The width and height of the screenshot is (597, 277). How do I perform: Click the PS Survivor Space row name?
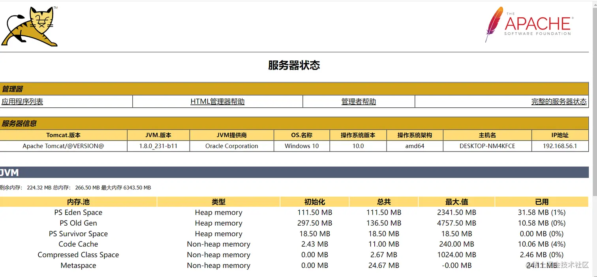(78, 234)
